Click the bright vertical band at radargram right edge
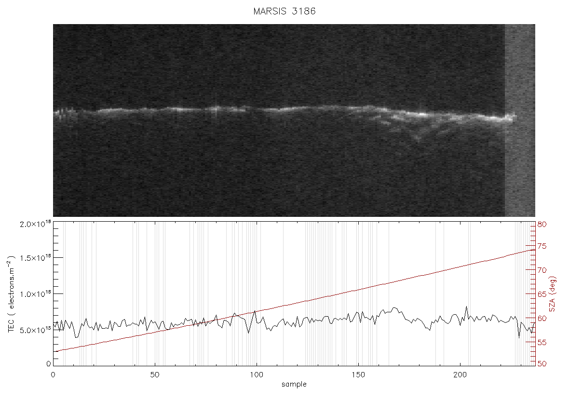Viewport: 569px width, 400px height. [x=520, y=120]
